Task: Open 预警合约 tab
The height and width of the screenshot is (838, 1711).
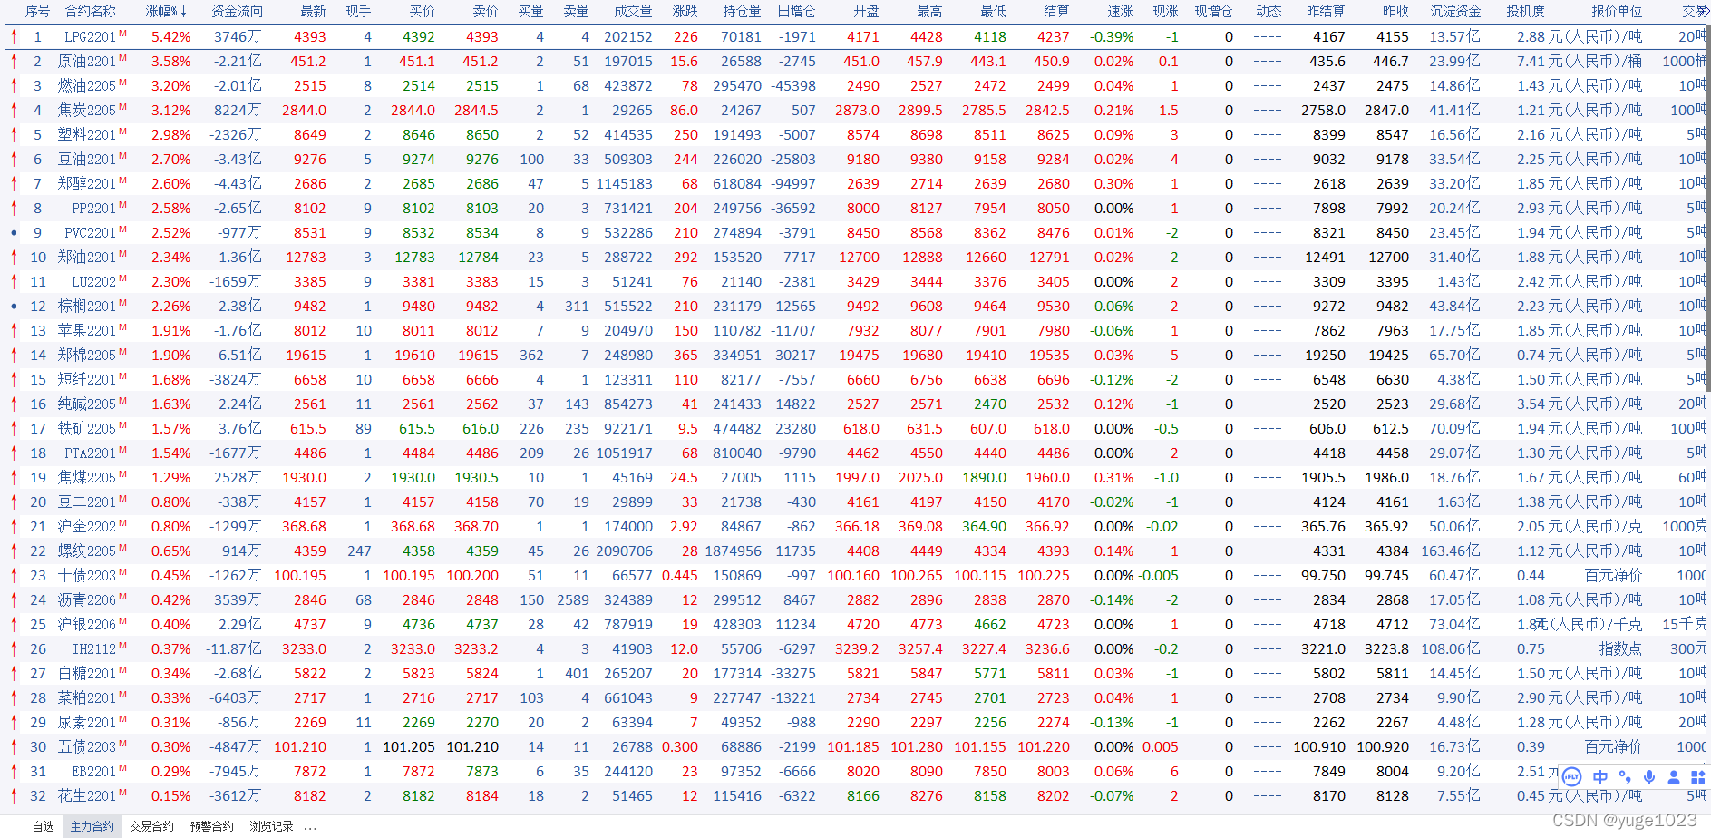Action: (x=212, y=826)
